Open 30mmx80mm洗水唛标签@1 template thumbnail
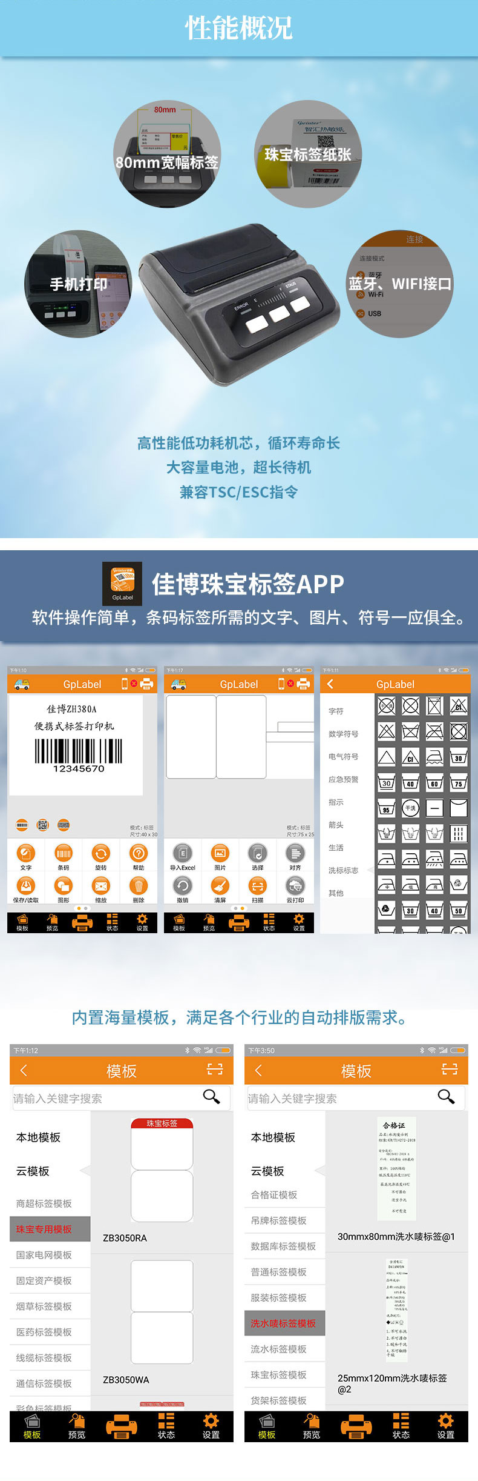Screen dimensions: 478x1481 tap(396, 1168)
